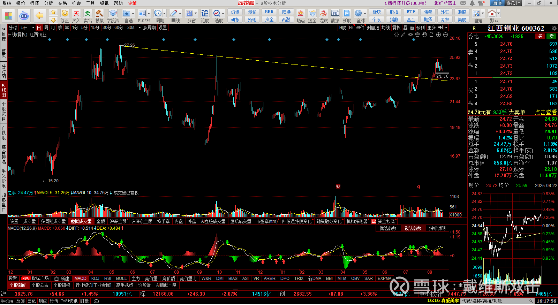Open the 分析 menu in menu bar
Screen dimensions: 558x305
point(48,3)
